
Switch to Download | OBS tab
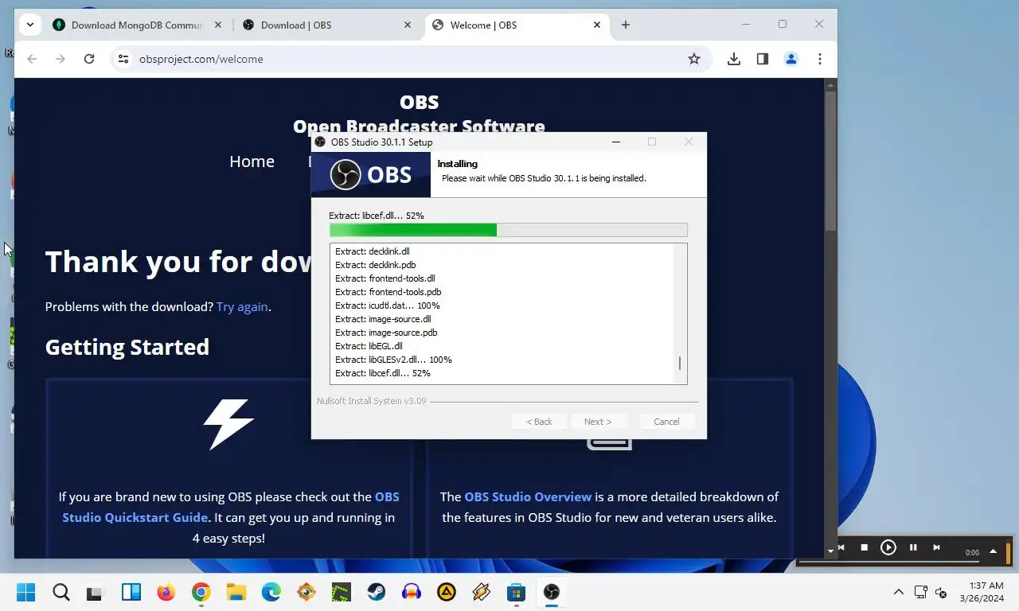click(x=326, y=25)
